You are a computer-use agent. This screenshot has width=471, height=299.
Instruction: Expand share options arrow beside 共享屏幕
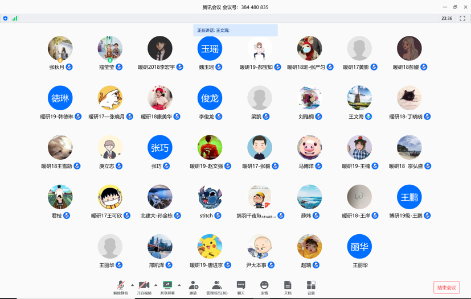point(179,285)
